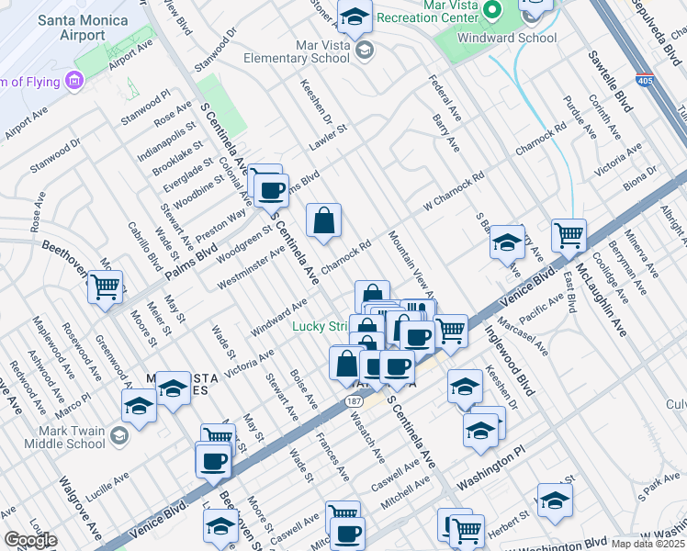Open the Google logo link
Screen dimensions: 687x551
coord(30,540)
